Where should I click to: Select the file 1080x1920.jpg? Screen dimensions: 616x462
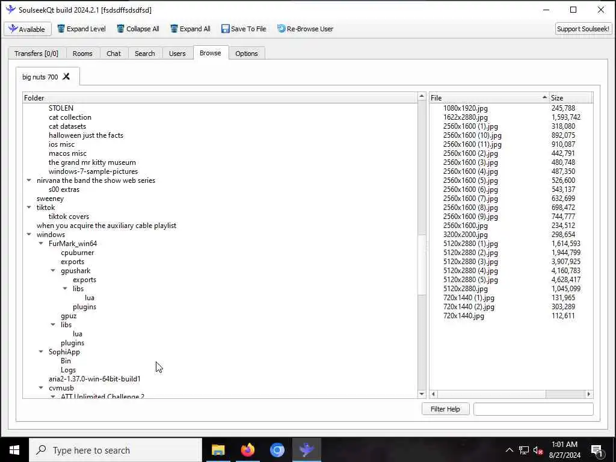point(465,108)
